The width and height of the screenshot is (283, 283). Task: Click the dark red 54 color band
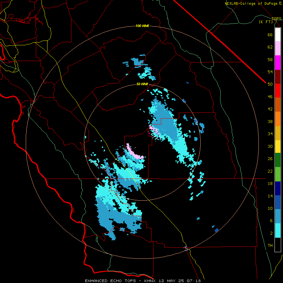point(278,77)
